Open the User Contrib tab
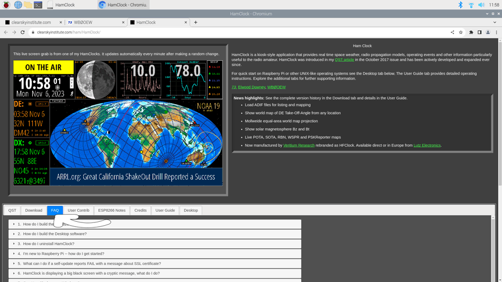Image resolution: width=502 pixels, height=282 pixels. pos(79,210)
